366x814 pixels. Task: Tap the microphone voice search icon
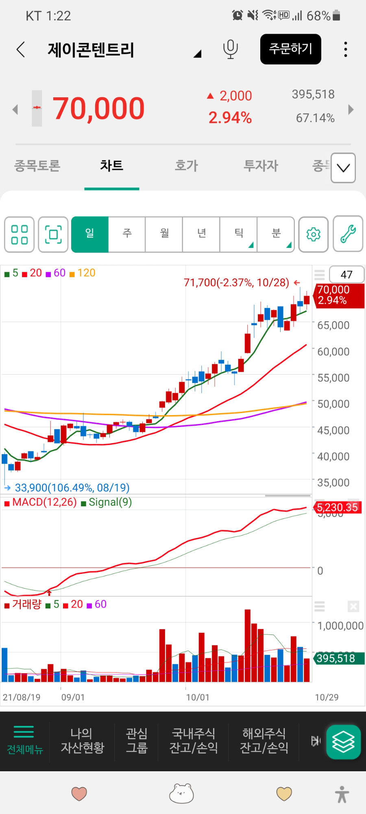[x=230, y=49]
